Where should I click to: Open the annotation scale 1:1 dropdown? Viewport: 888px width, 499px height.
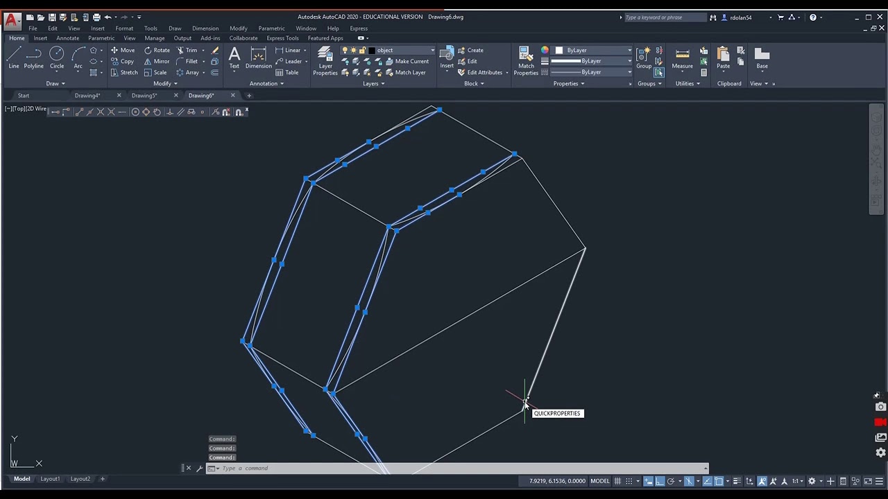pyautogui.click(x=799, y=481)
